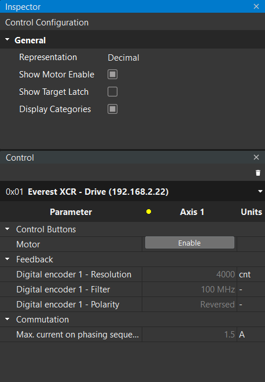Enable the Show Target Latch checkbox
This screenshot has height=382, width=265.
click(x=112, y=92)
